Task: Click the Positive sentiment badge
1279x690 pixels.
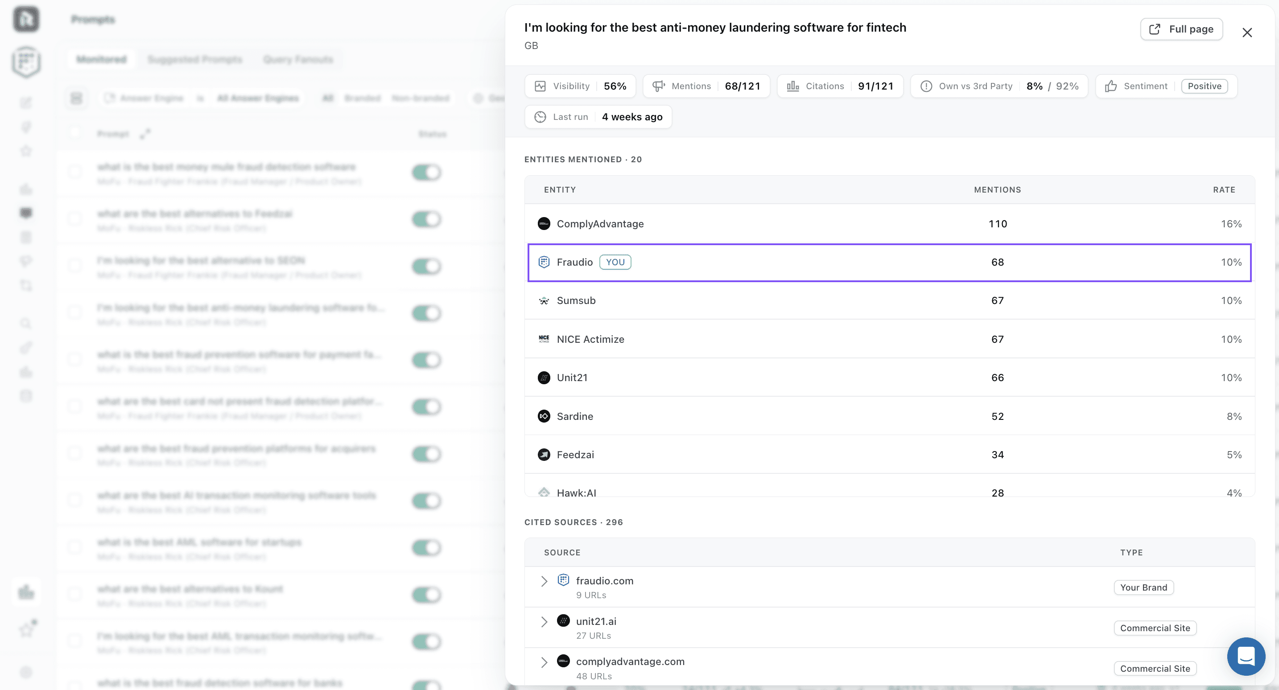Action: [x=1204, y=86]
